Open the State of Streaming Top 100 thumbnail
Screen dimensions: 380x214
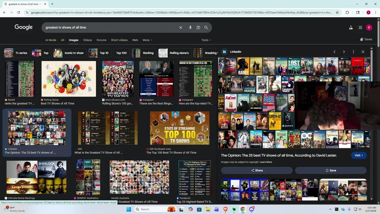(x=180, y=128)
